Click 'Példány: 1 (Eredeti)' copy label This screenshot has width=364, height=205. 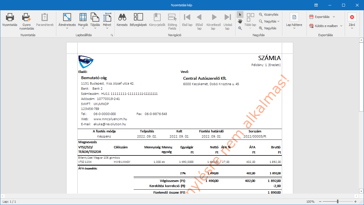click(x=266, y=65)
